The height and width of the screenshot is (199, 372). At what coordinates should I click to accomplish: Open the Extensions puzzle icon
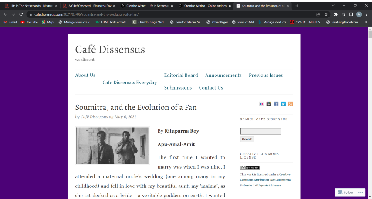pos(335,14)
